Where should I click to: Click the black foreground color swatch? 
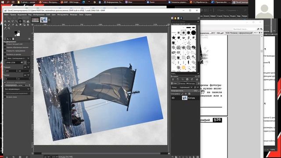(16, 32)
